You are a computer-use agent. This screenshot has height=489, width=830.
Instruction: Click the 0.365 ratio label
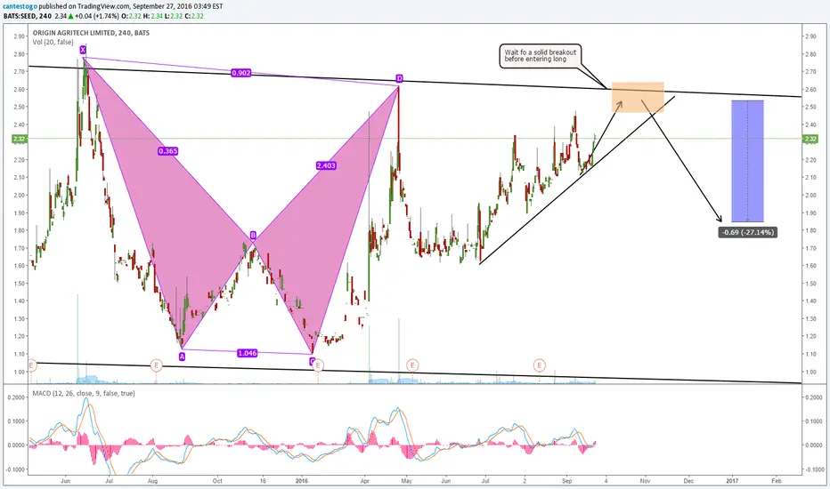(167, 151)
